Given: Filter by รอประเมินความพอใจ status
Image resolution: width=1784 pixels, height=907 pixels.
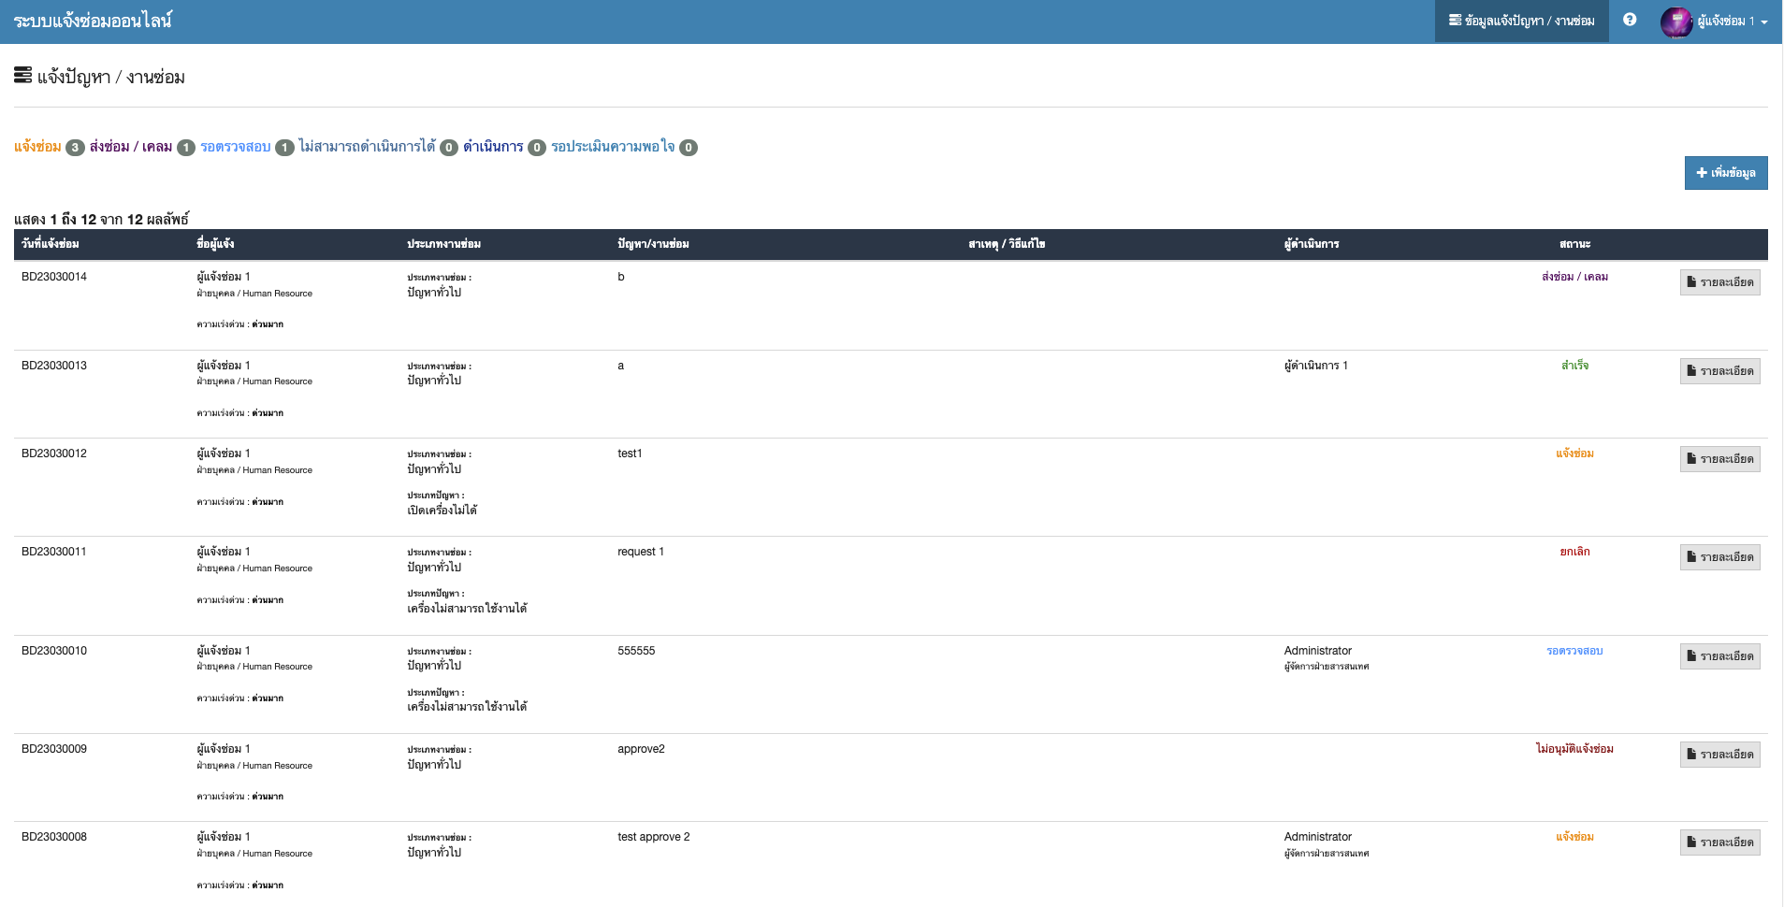Looking at the screenshot, I should pos(613,147).
